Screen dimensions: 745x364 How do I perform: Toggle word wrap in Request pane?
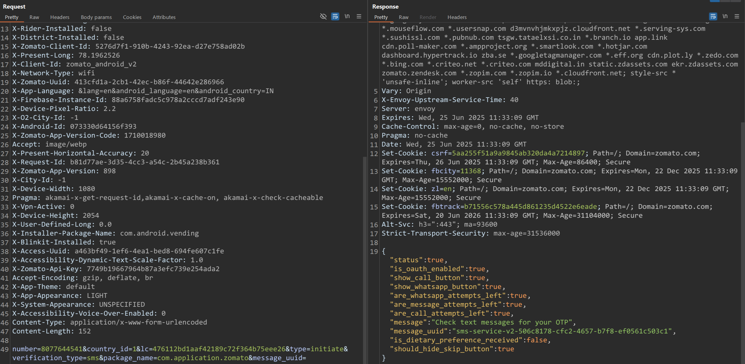335,17
